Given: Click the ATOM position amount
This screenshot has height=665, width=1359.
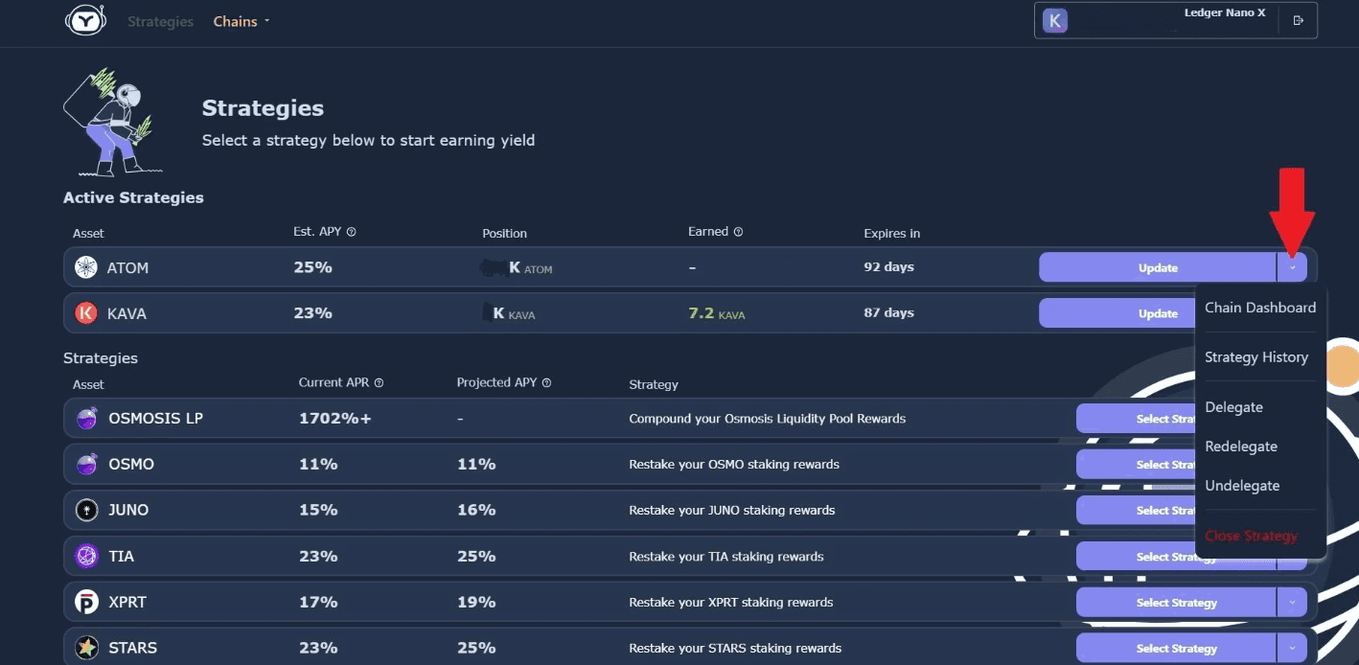Looking at the screenshot, I should click(516, 268).
